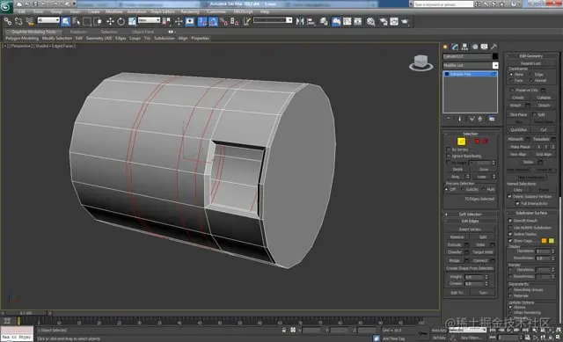
Task: Open the Select by Name dialog
Action: (x=77, y=21)
